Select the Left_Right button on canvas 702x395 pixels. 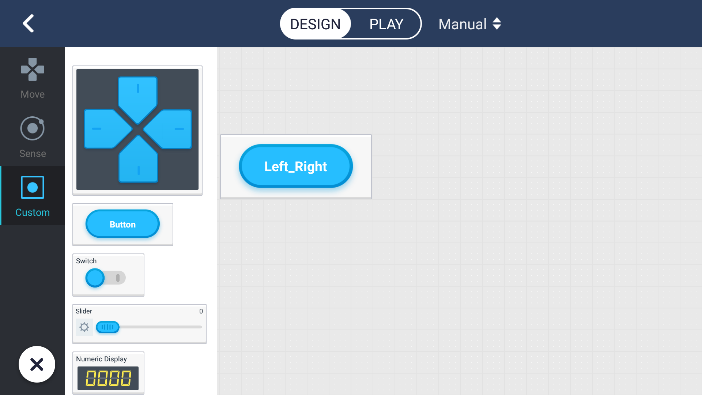(x=296, y=166)
